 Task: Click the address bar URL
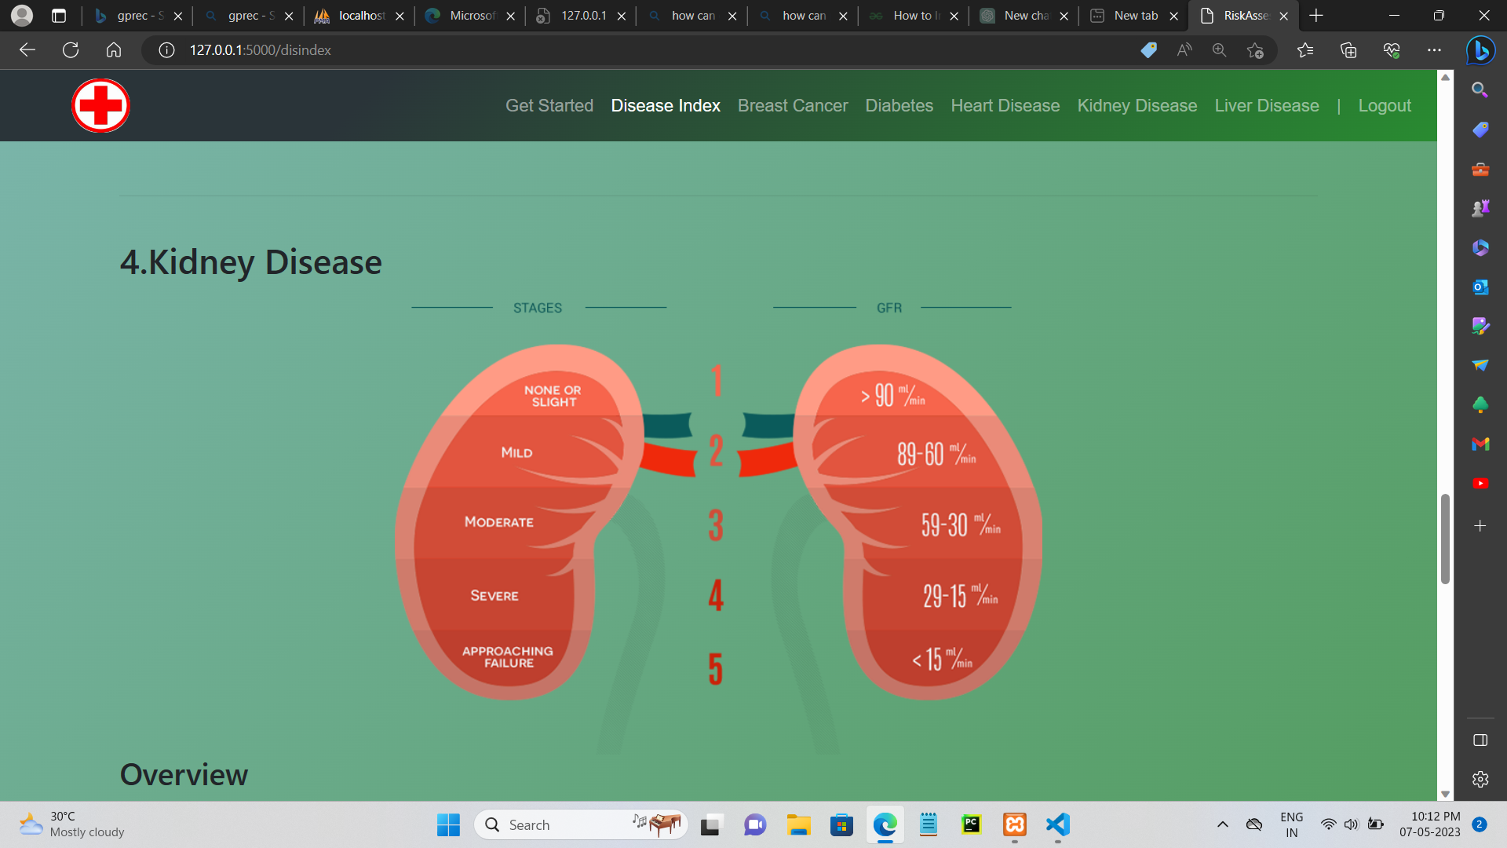pos(261,50)
